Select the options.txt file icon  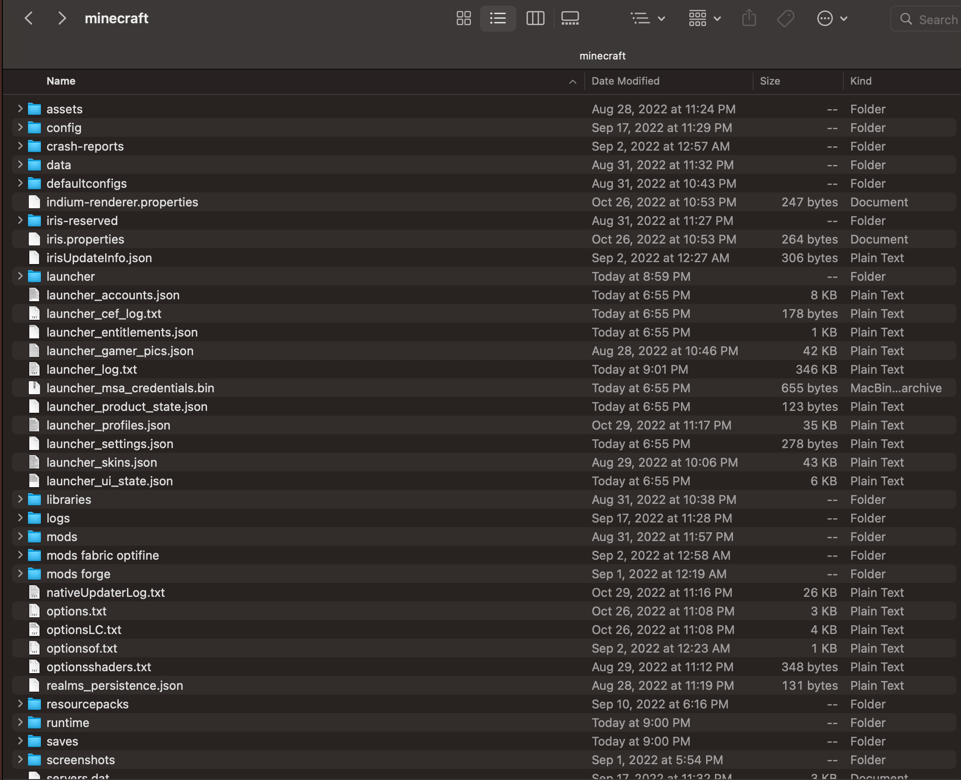pyautogui.click(x=34, y=611)
